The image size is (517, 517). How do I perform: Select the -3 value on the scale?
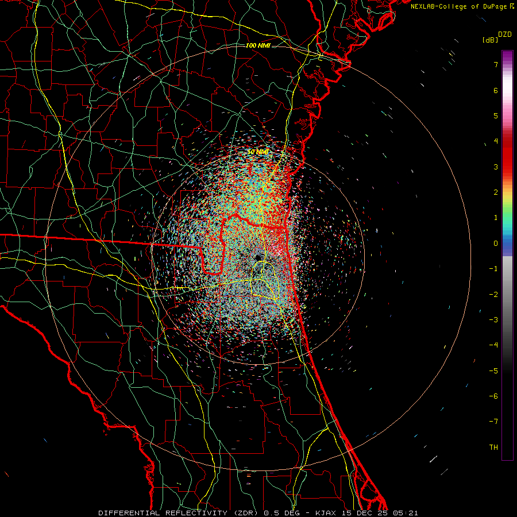click(493, 320)
